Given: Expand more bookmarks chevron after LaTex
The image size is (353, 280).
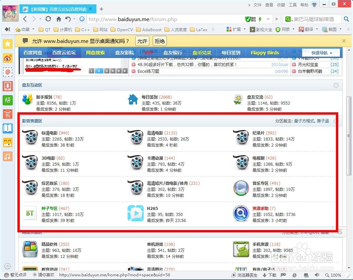Looking at the screenshot, I should (213, 29).
